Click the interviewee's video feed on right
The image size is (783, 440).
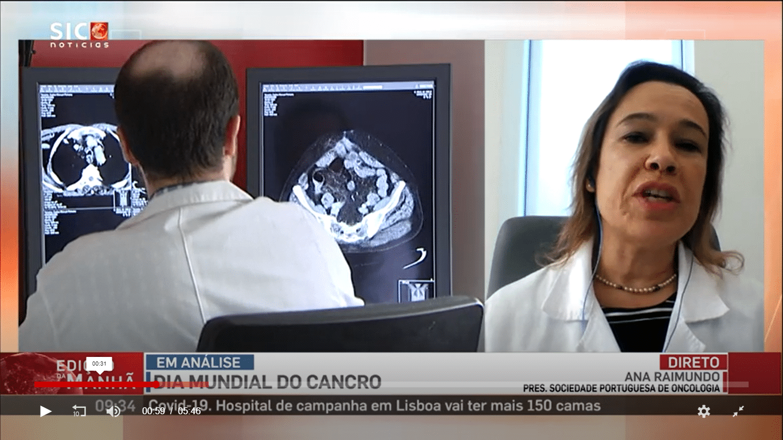pos(625,195)
